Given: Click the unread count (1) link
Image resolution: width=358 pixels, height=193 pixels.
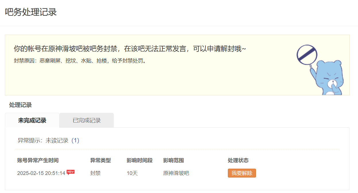Looking at the screenshot, I should [x=75, y=140].
